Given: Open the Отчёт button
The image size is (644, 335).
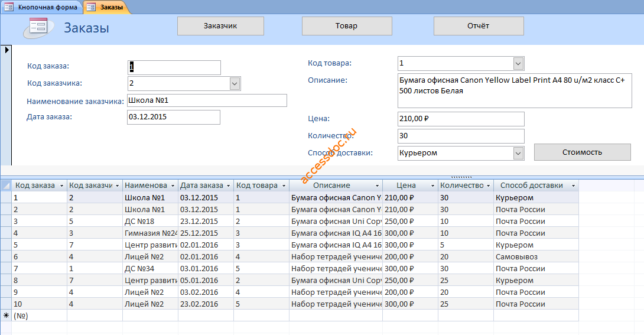Looking at the screenshot, I should click(479, 26).
